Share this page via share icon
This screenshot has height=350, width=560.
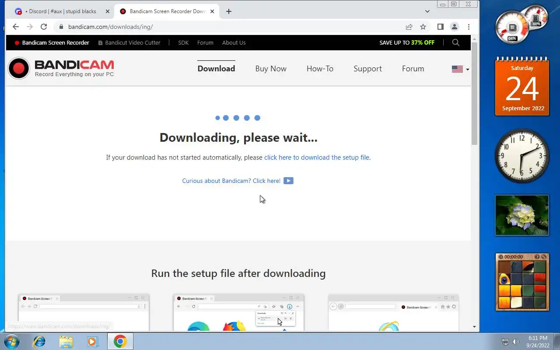[x=409, y=27]
